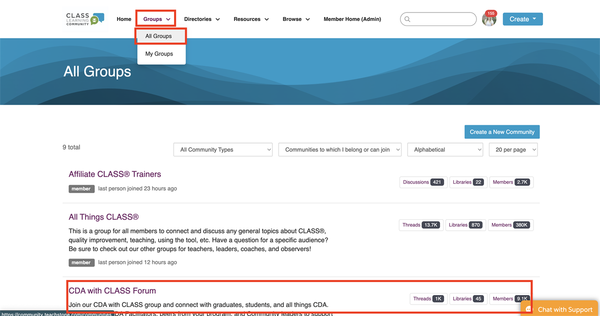Viewport: 600px width, 316px height.
Task: Expand the Groups menu
Action: (156, 19)
